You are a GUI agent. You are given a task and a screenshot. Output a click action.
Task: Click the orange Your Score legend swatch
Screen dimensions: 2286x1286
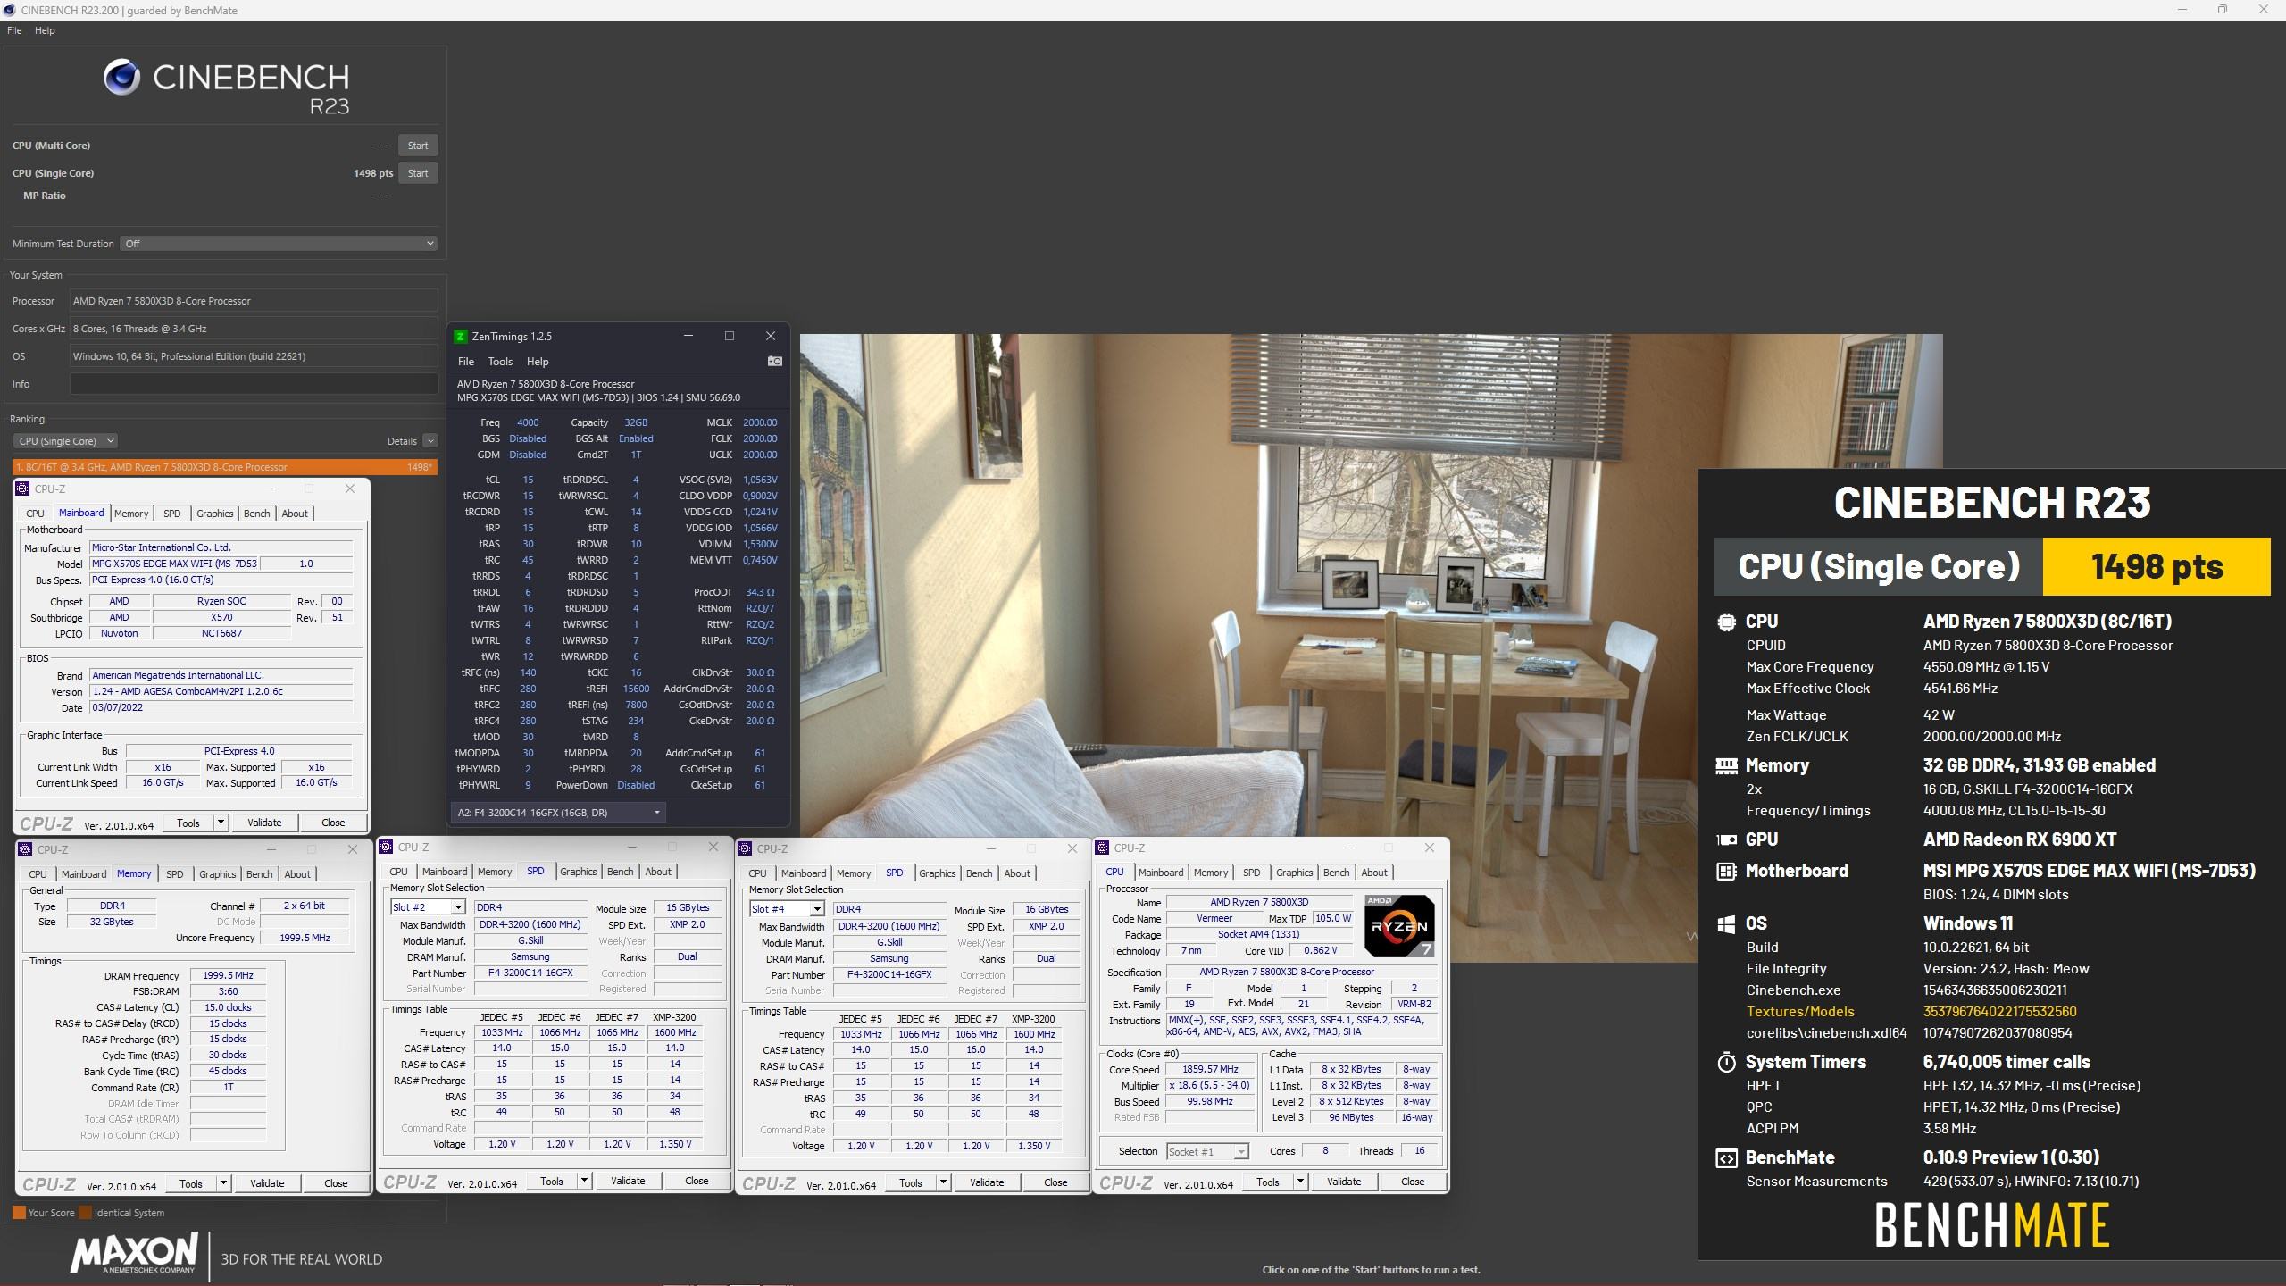click(x=19, y=1213)
